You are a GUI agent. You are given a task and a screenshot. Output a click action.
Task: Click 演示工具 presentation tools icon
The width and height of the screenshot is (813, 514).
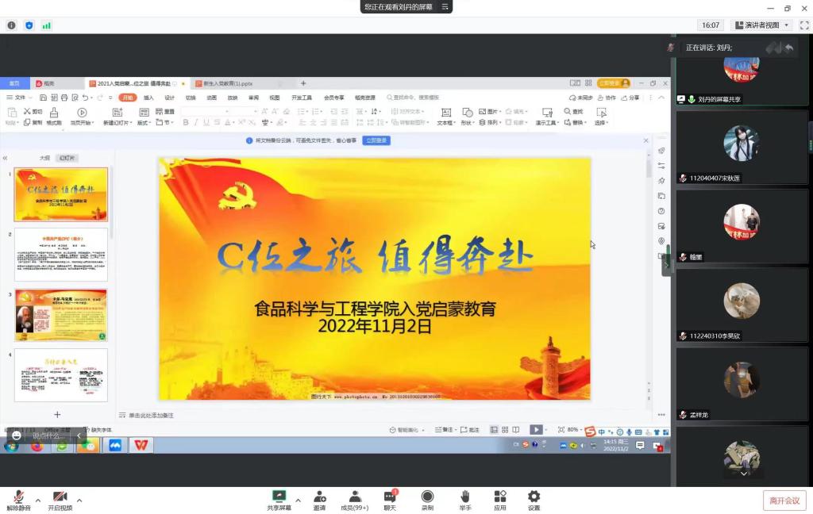(x=547, y=113)
